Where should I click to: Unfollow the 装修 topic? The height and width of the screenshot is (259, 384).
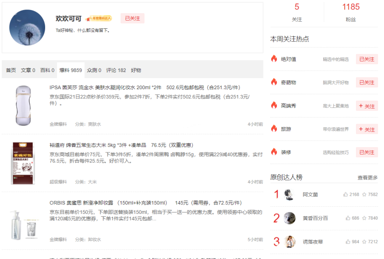point(367,153)
